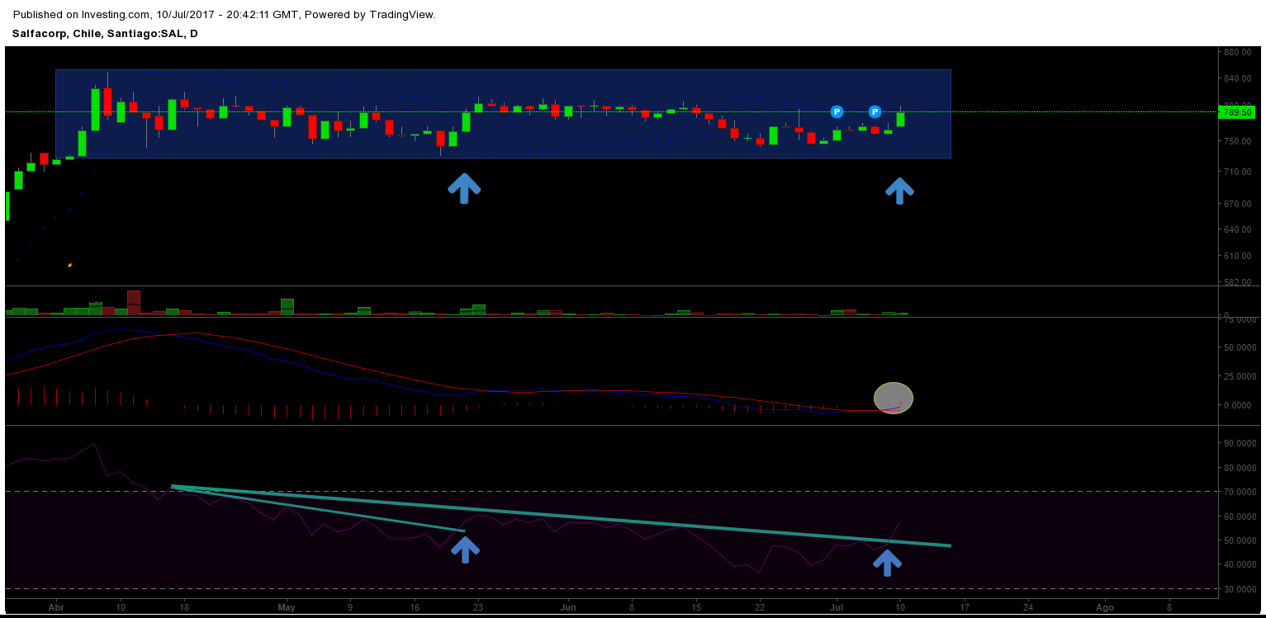Screen dimensions: 1266x618
Task: Click the '9' date label on the time axis
Action: click(350, 606)
